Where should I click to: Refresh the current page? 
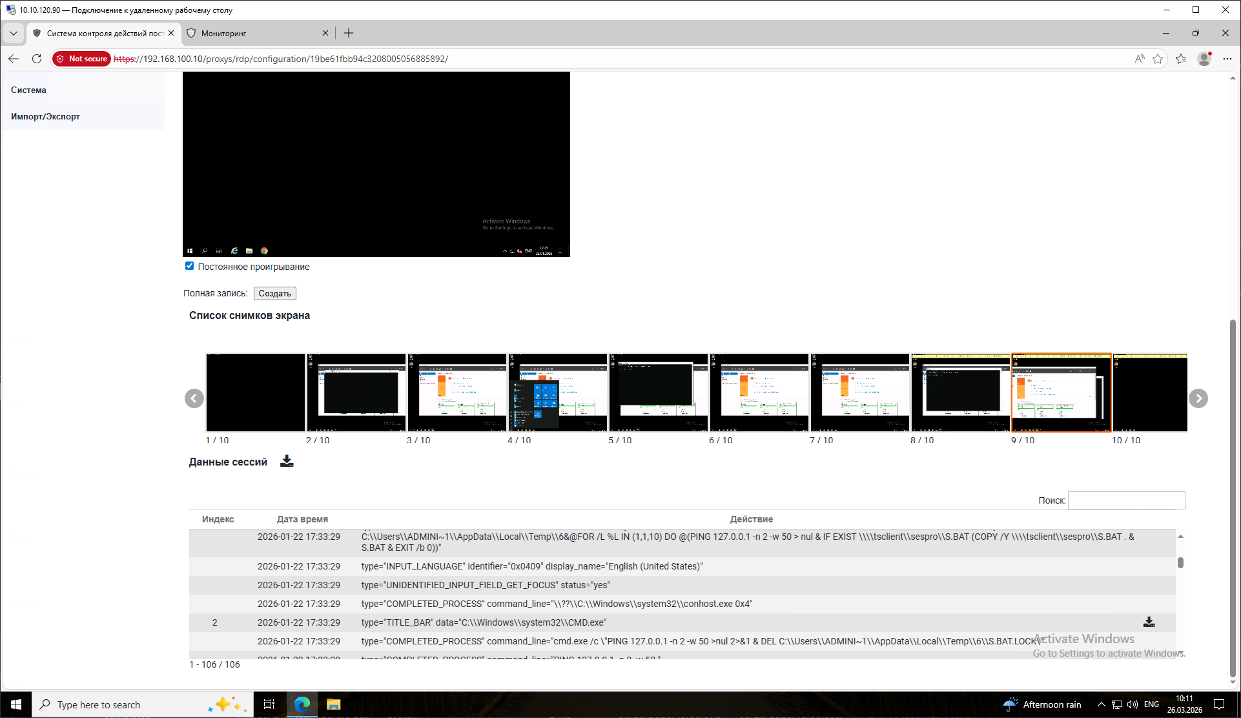point(37,59)
